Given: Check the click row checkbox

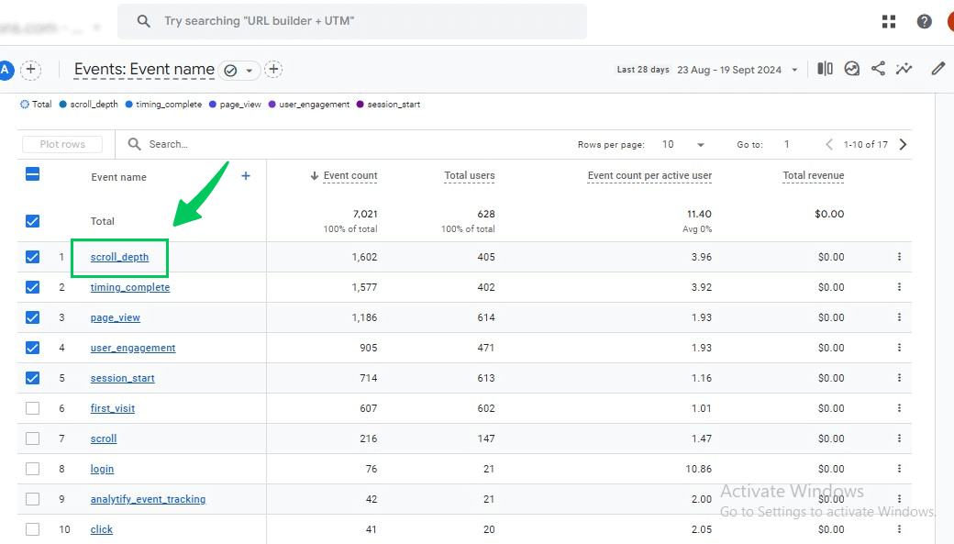Looking at the screenshot, I should [33, 529].
